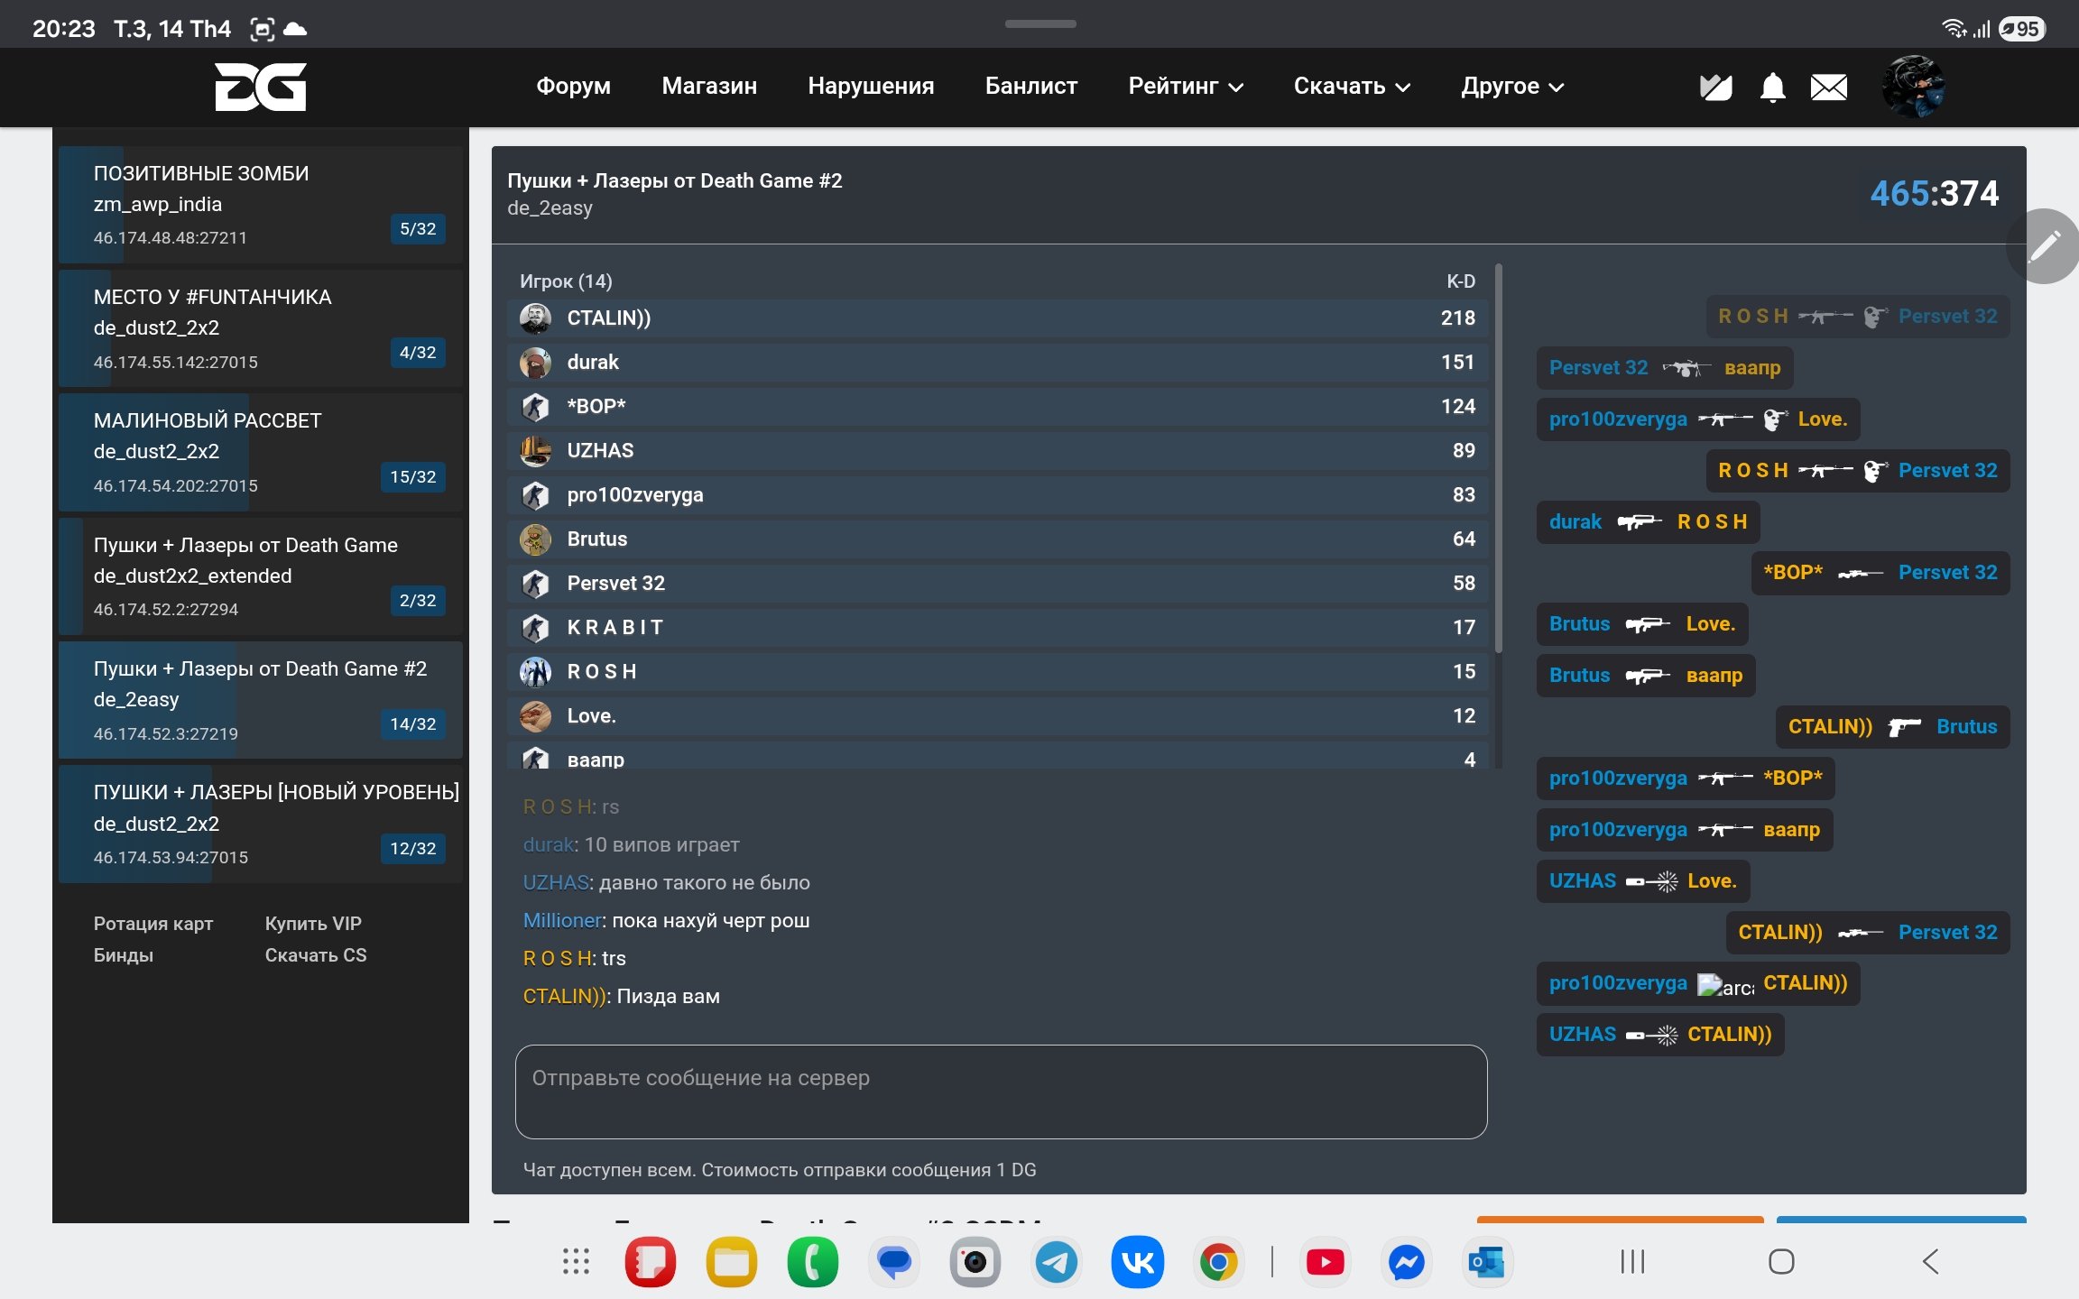Expand the Другое dropdown menu
Screen dimensions: 2079x1299
pyautogui.click(x=1511, y=87)
